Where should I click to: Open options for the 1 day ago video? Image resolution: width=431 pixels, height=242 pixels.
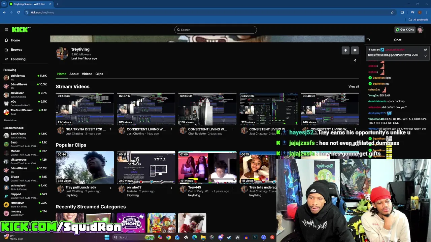point(171,129)
